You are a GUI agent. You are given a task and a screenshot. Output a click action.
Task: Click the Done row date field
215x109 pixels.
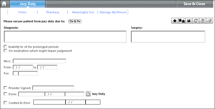pyautogui.click(x=55, y=94)
